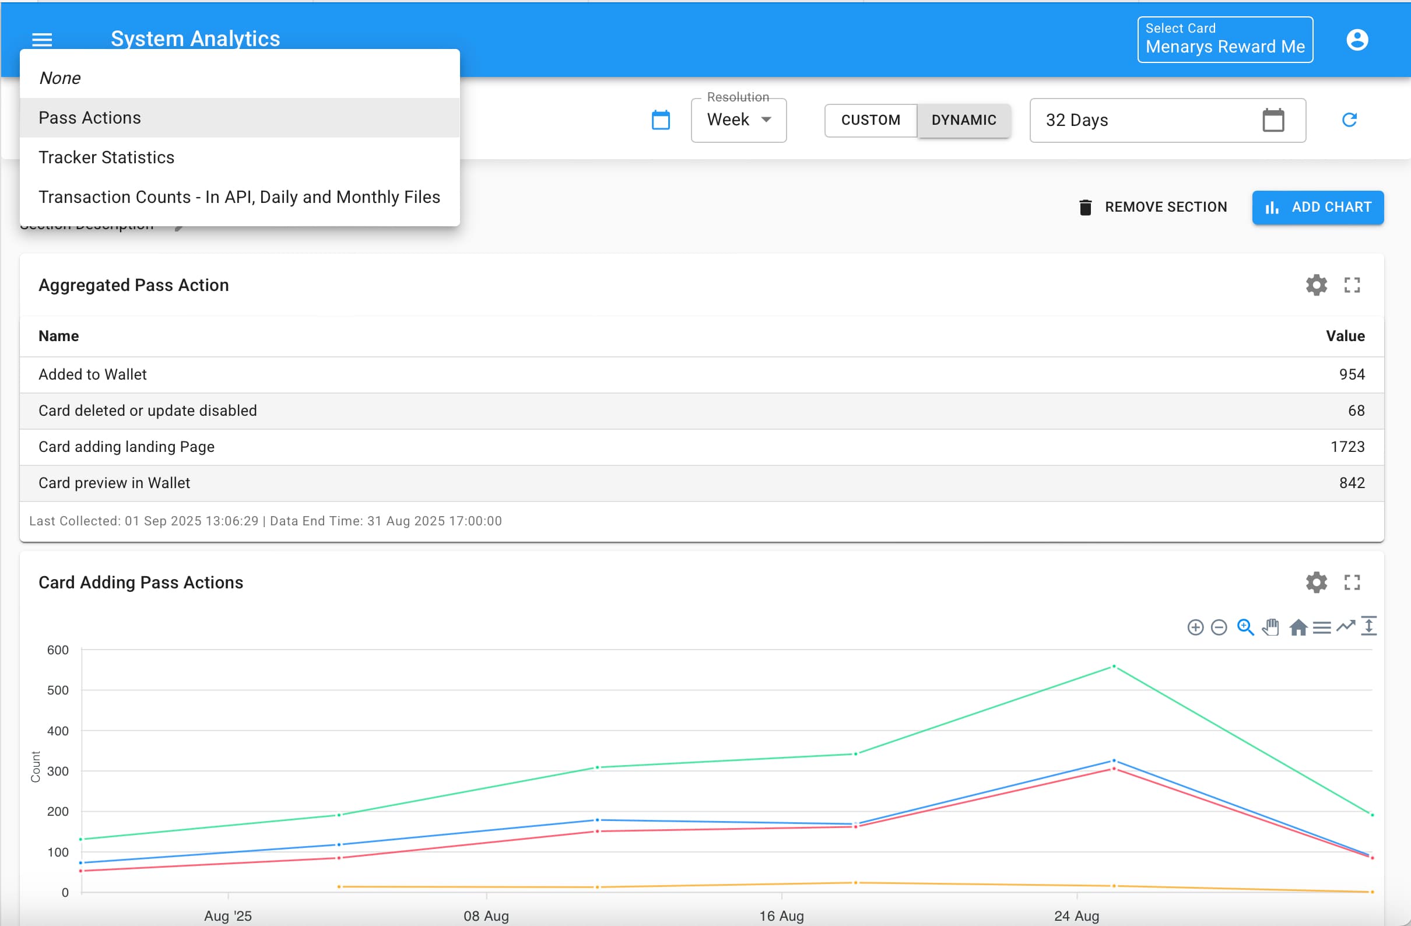Viewport: 1411px width, 926px height.
Task: Expand Card Adding Pass Actions to fullscreen
Action: [x=1353, y=582]
